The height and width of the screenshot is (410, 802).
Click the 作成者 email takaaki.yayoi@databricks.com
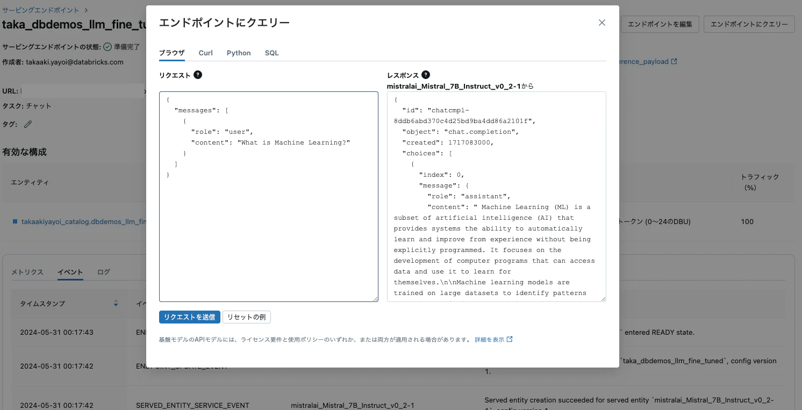tap(75, 62)
